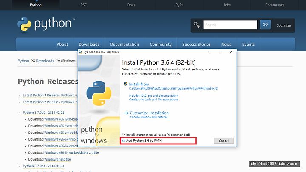Open the Downloads navigation menu

[89, 45]
